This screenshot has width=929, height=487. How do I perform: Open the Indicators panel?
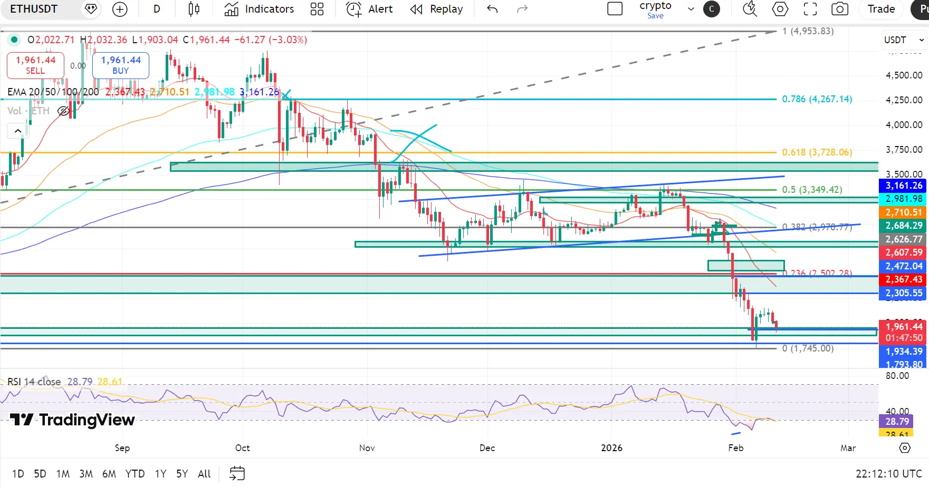tap(259, 9)
